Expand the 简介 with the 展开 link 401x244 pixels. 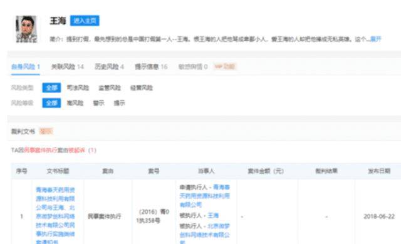[x=376, y=39]
